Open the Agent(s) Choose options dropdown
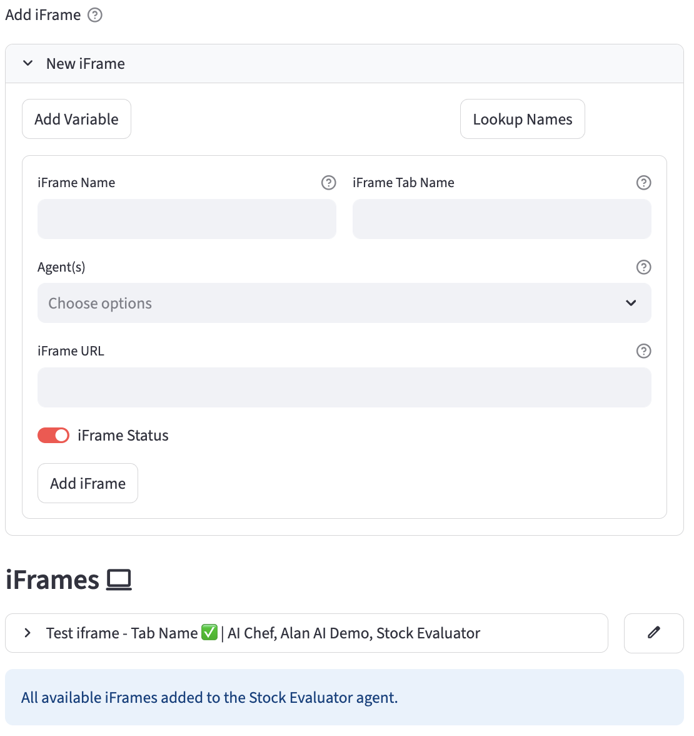The height and width of the screenshot is (736, 694). click(x=331, y=304)
